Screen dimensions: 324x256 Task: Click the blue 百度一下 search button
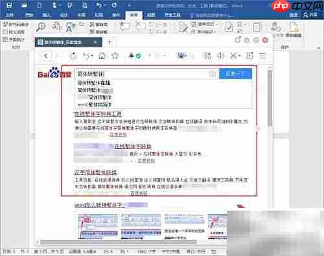coord(235,74)
